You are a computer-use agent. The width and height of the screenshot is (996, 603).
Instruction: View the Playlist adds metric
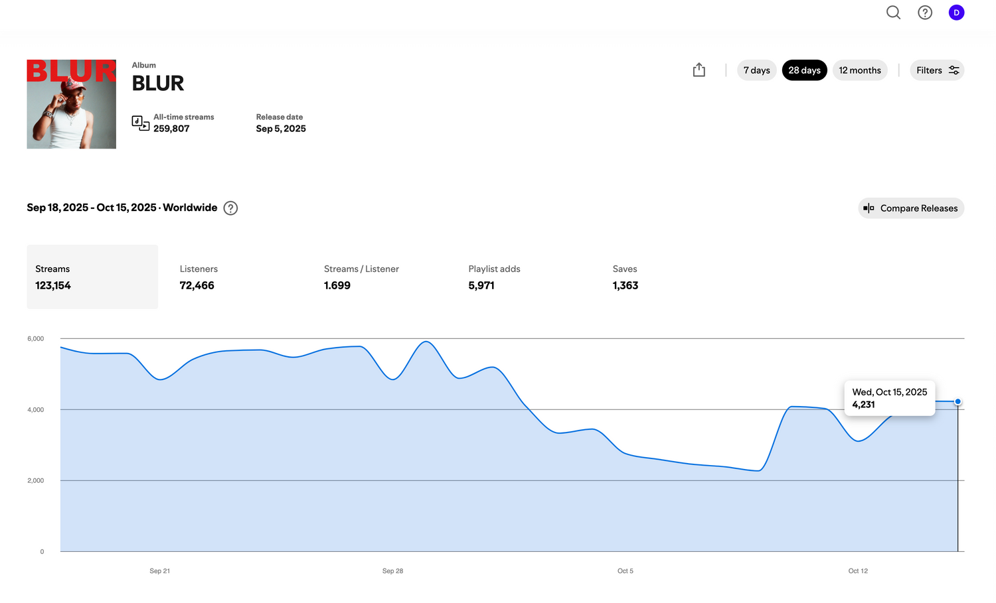(494, 277)
